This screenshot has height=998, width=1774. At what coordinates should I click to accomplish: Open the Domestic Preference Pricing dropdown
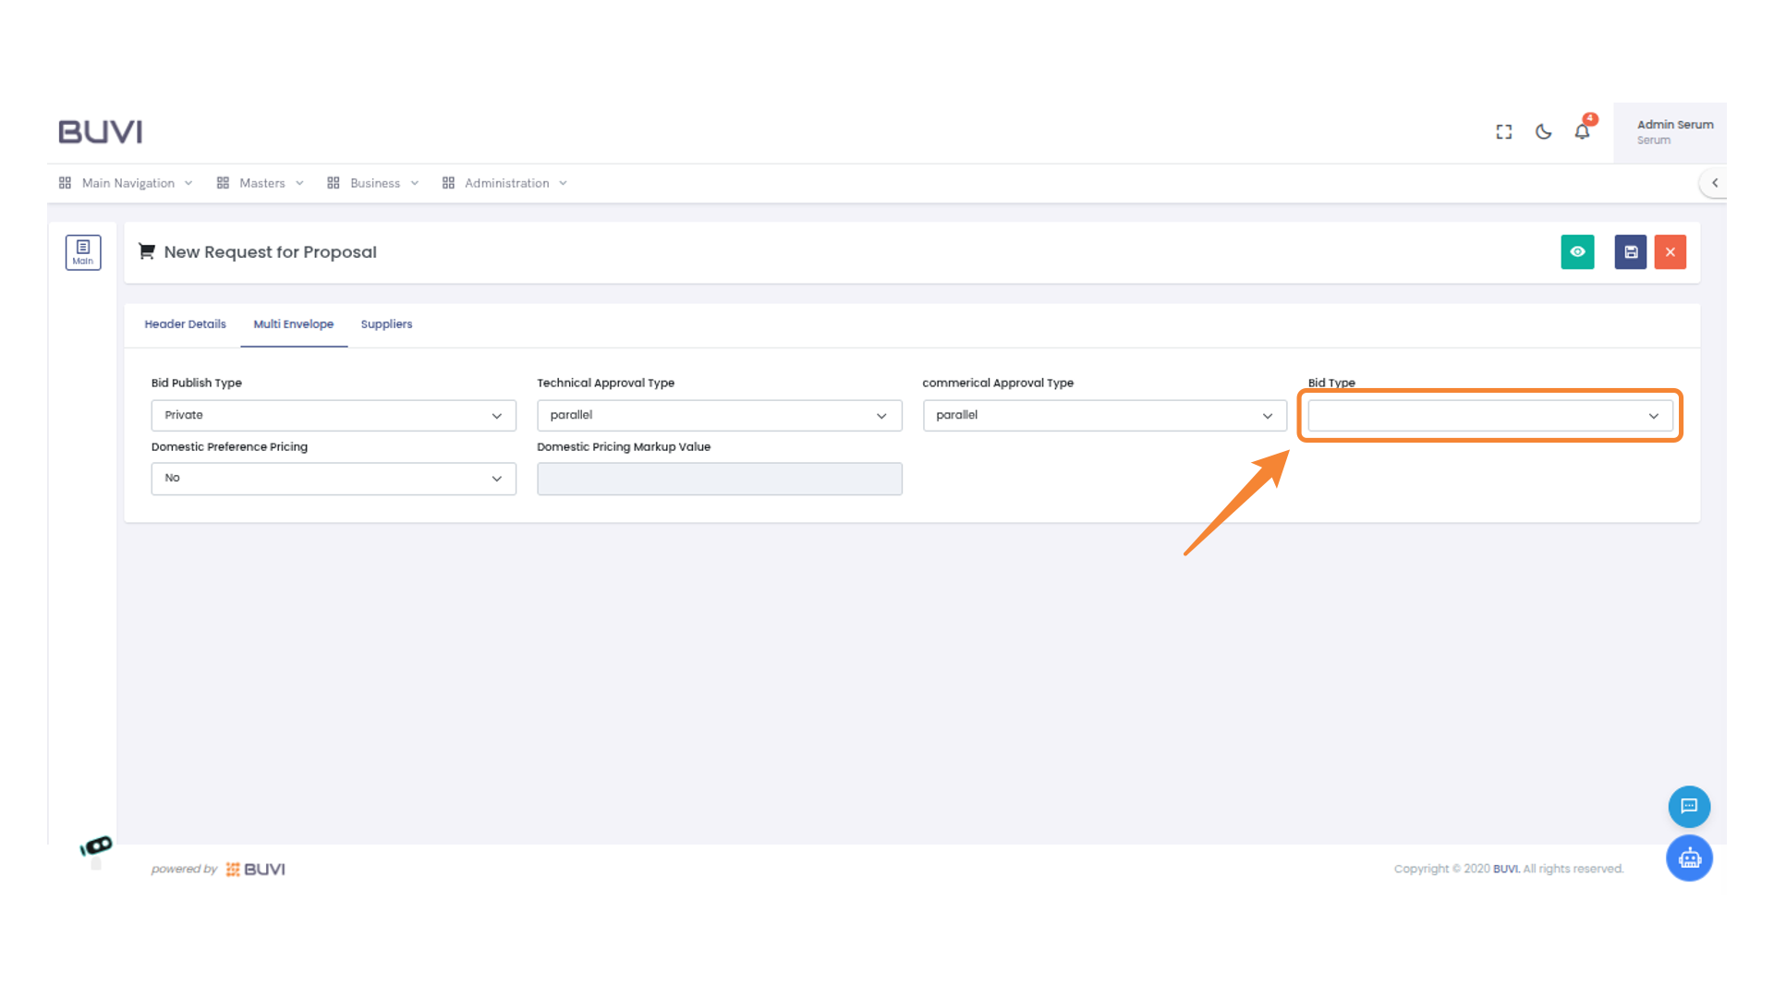click(x=333, y=478)
